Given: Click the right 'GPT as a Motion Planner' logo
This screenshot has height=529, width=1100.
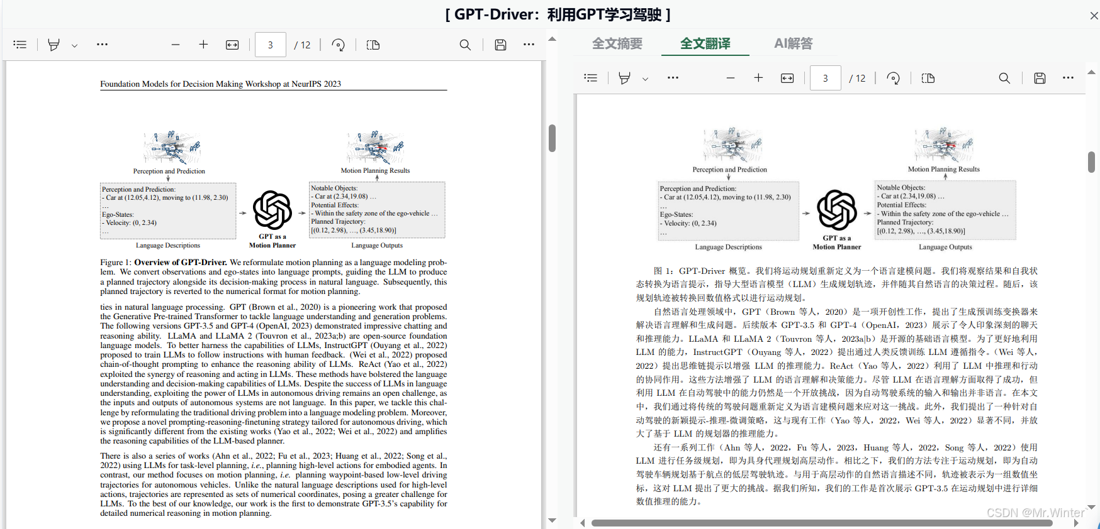Looking at the screenshot, I should (837, 210).
